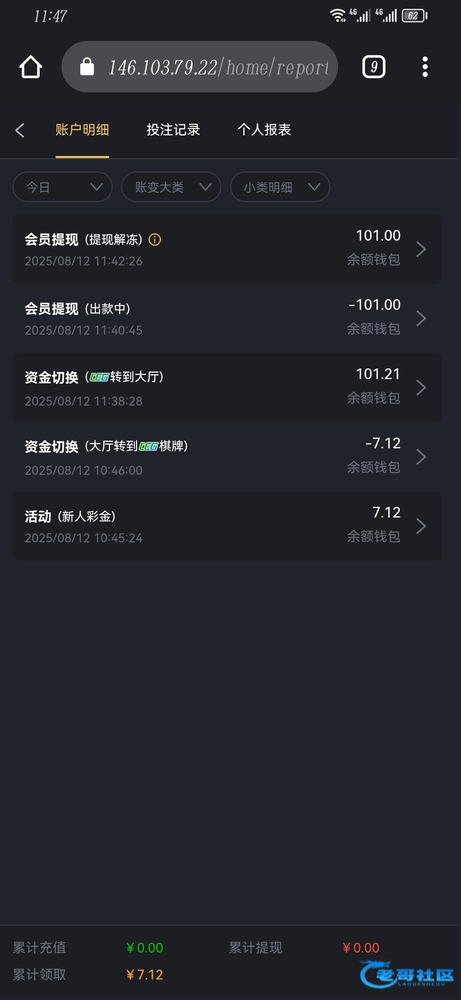Tap the 老哥社区 logo watermark
Image resolution: width=461 pixels, height=1000 pixels.
click(x=406, y=974)
